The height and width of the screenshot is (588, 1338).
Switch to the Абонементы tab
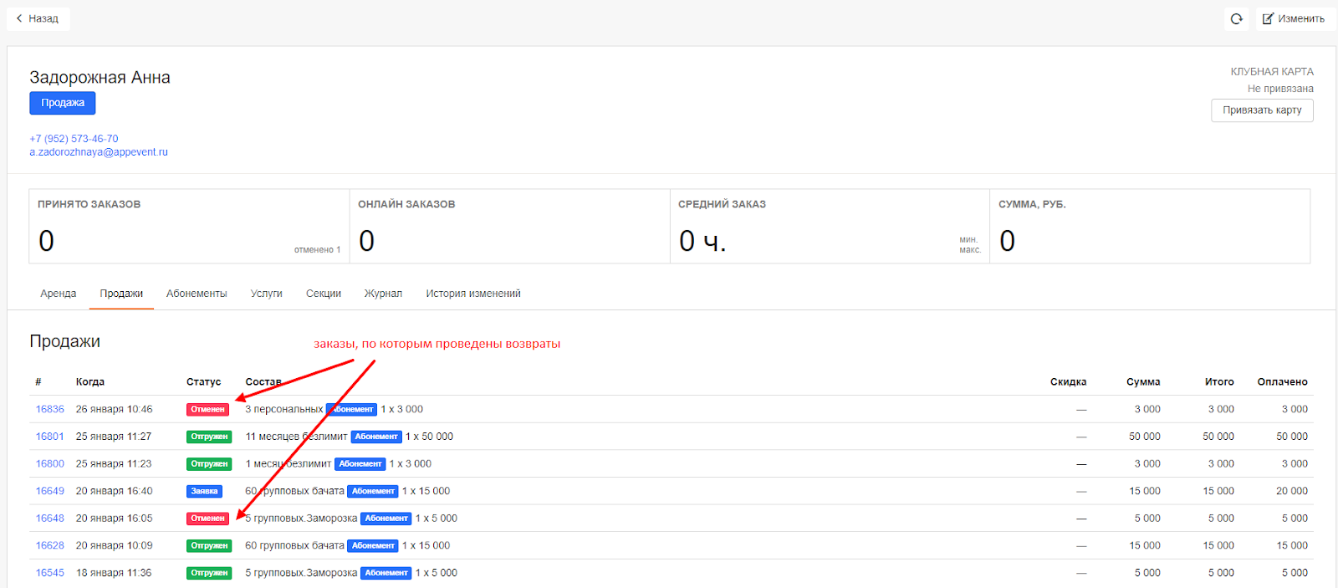click(x=197, y=294)
